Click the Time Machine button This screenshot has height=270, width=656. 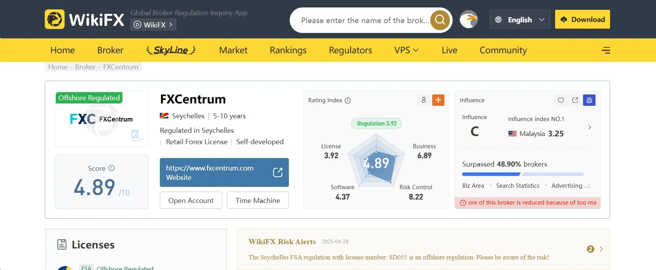258,200
